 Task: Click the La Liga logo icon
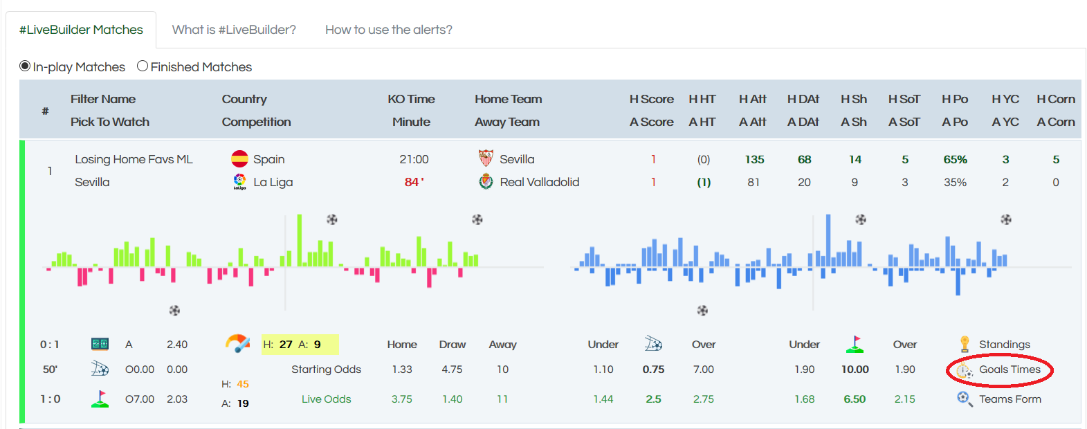pyautogui.click(x=239, y=182)
